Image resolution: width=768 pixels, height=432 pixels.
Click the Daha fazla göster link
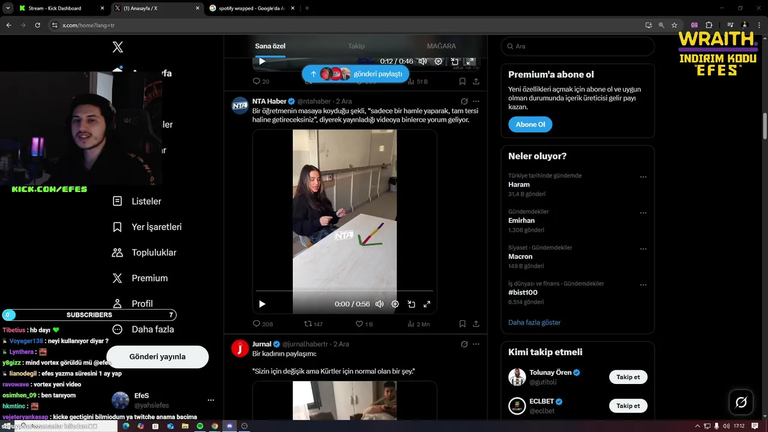535,322
